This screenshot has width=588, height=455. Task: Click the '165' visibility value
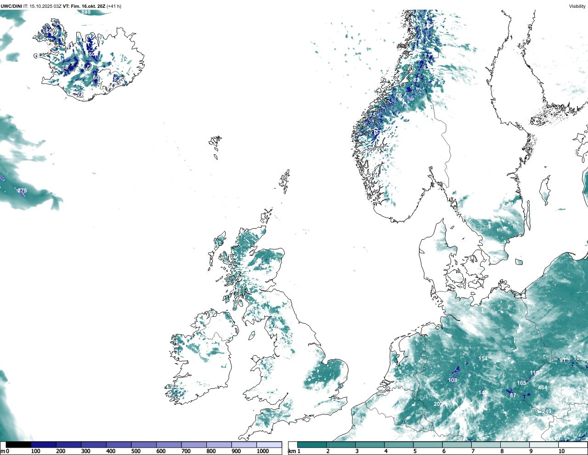tap(521, 383)
